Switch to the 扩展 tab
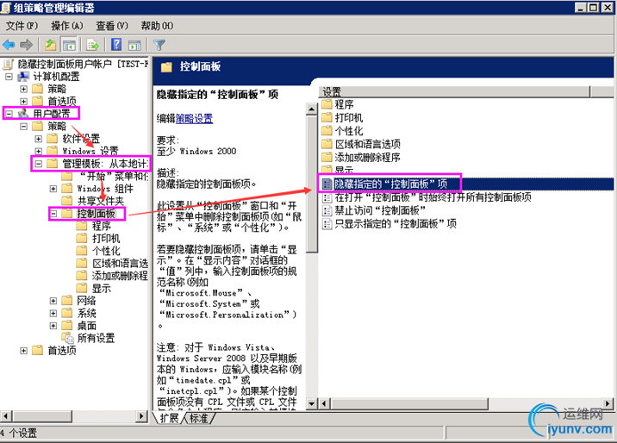 (169, 418)
